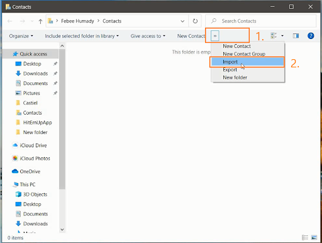Open Documents under This PC

tap(35, 214)
